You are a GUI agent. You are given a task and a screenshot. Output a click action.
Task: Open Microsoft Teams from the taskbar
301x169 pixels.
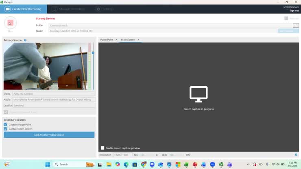click(x=229, y=165)
